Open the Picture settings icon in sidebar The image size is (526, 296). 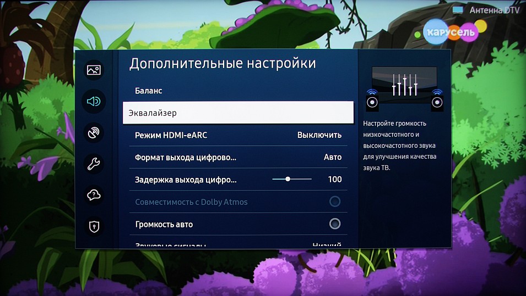94,70
